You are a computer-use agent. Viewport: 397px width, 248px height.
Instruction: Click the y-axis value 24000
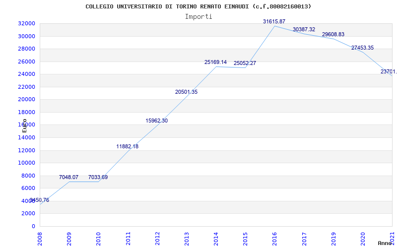pyautogui.click(x=26, y=74)
